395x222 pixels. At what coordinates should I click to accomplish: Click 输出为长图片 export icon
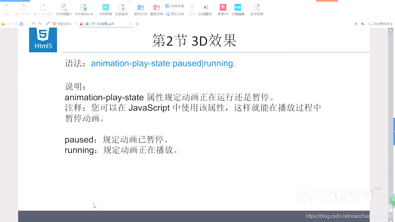coord(43,10)
